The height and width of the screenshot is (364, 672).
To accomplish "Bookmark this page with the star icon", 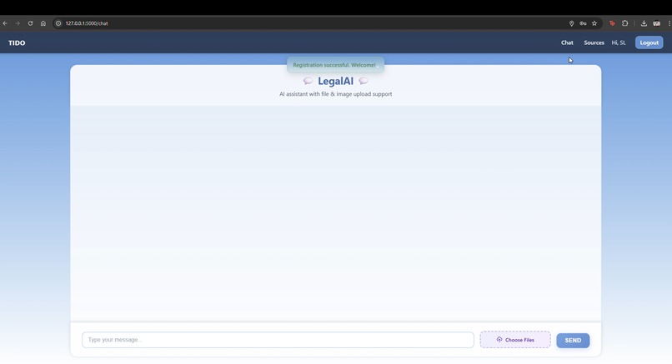I will pos(594,23).
